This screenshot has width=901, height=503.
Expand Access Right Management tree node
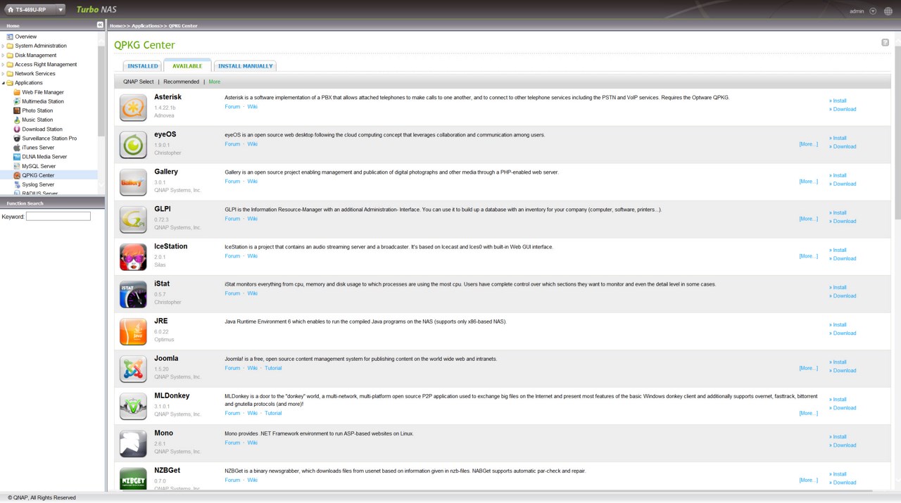pyautogui.click(x=3, y=64)
